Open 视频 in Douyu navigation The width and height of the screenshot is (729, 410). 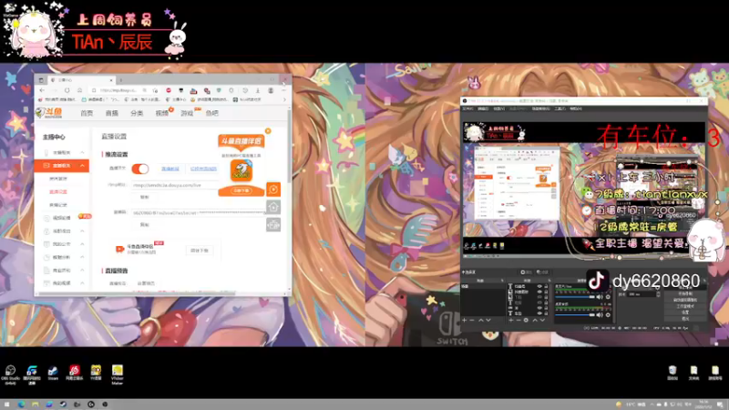[162, 113]
